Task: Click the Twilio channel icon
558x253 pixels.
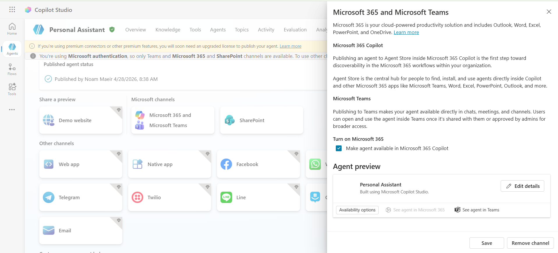Action: (x=137, y=197)
